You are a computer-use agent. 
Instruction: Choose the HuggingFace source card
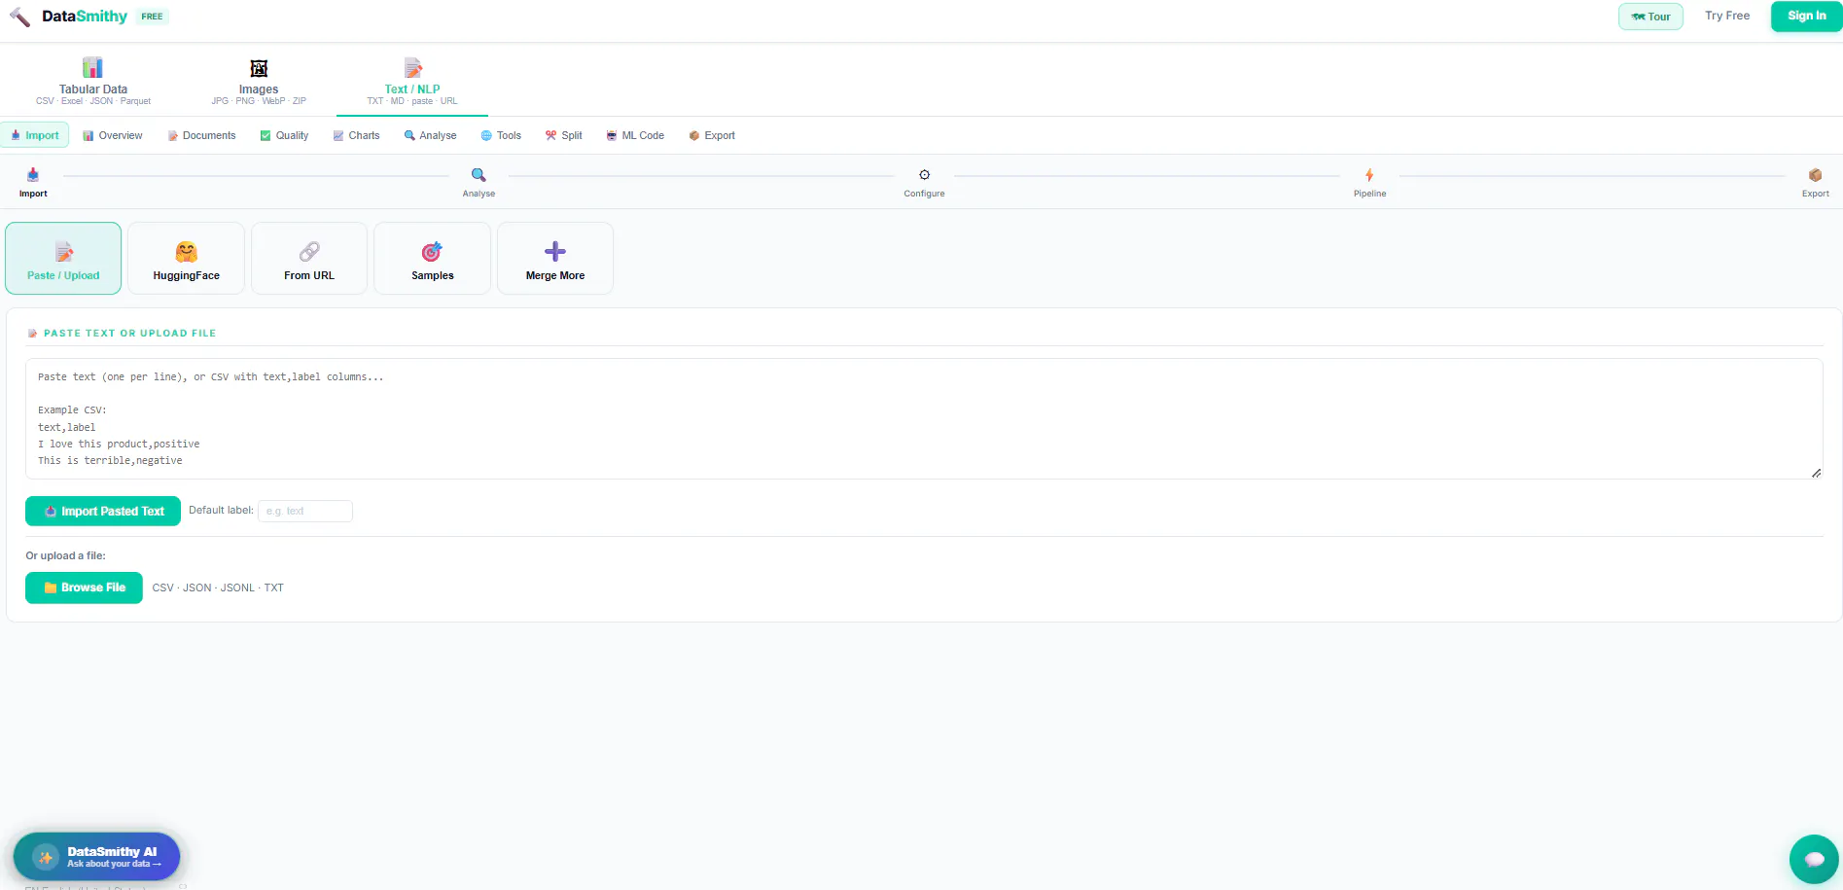point(186,258)
